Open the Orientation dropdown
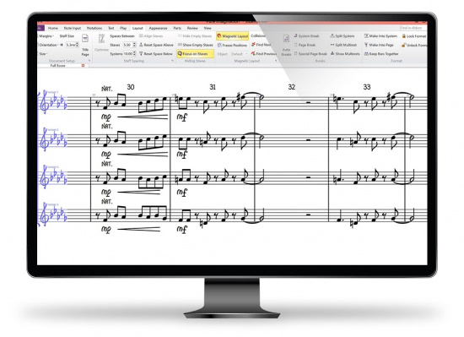This screenshot has height=337, width=464. [48, 45]
